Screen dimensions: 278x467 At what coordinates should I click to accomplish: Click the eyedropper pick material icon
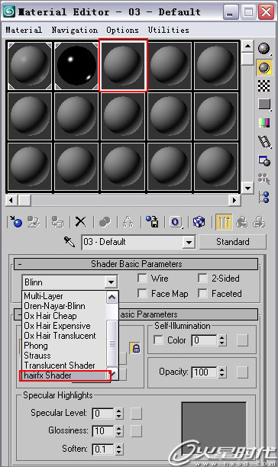tap(69, 242)
